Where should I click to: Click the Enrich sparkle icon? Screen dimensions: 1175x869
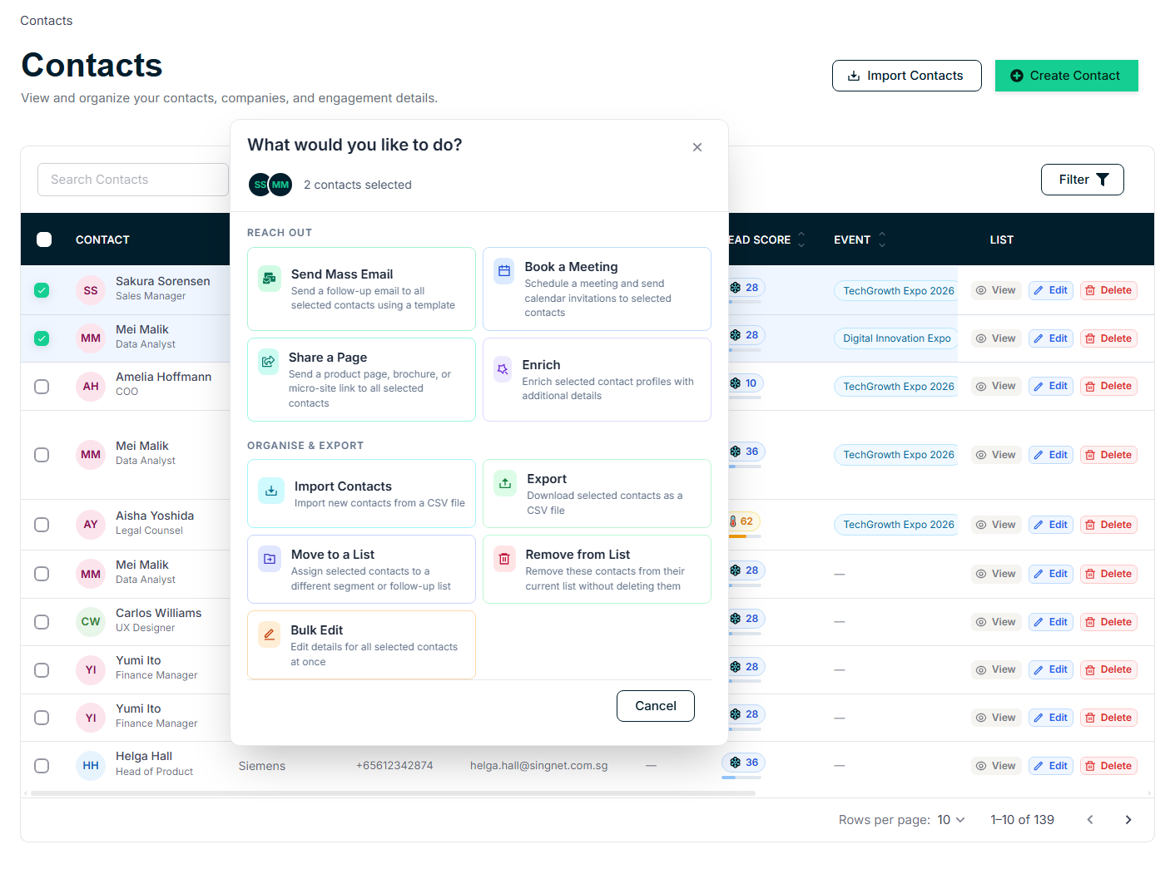[x=503, y=369]
